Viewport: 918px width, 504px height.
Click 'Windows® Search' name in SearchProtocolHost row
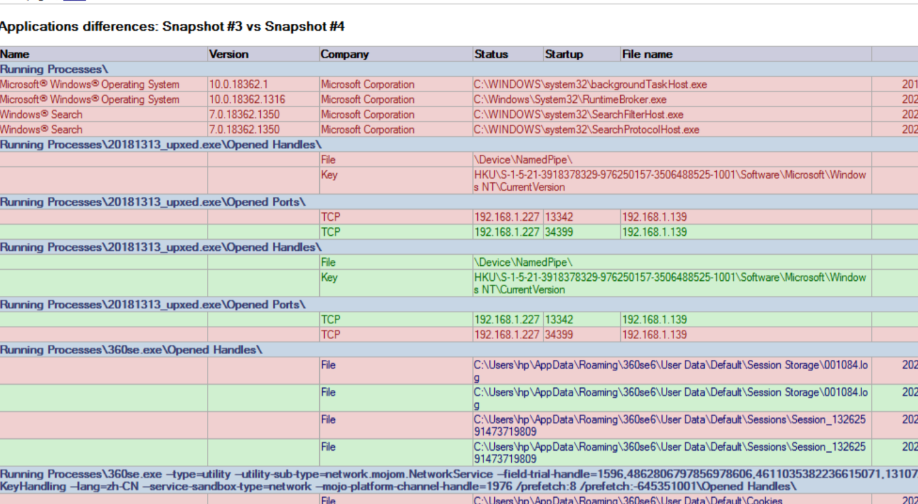(x=41, y=129)
